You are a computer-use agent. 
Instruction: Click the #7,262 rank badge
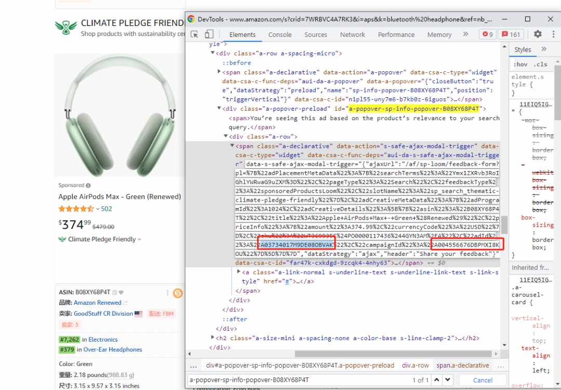(x=70, y=340)
